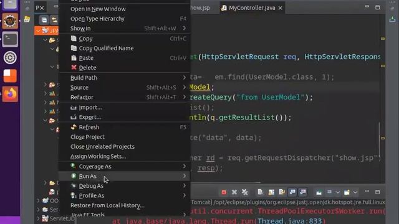This screenshot has width=399, height=224.
Task: Click the open perspective icon at top right
Action: (x=392, y=19)
